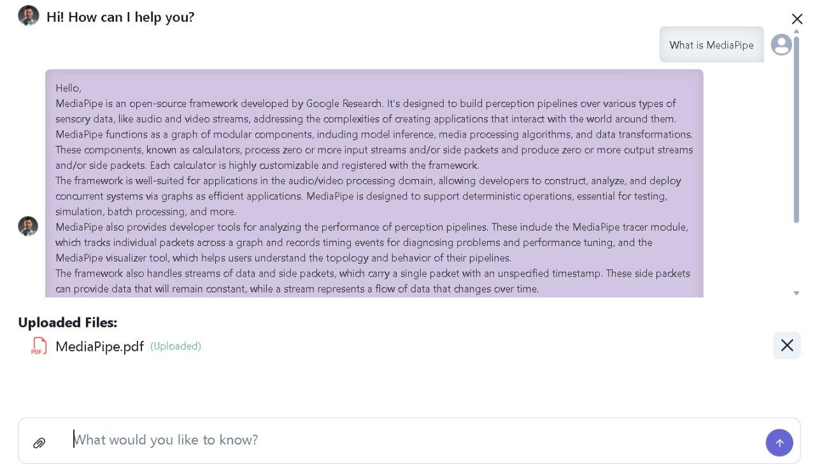Click the avatar in the chat header

click(x=29, y=16)
